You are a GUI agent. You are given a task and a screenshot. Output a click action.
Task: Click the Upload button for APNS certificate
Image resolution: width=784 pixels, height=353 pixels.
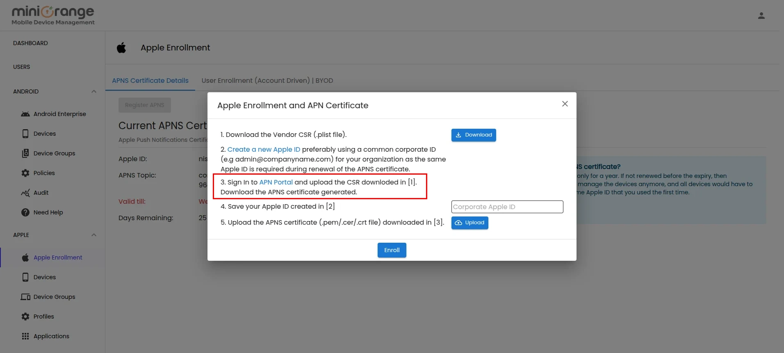[x=470, y=223]
